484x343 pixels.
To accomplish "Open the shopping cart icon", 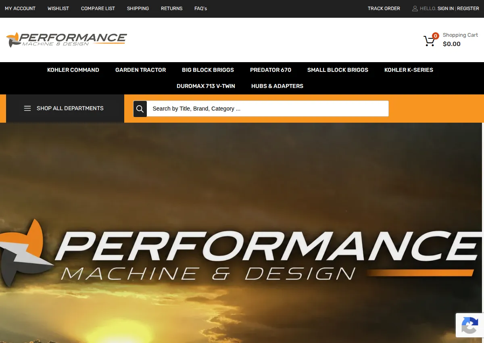I will pyautogui.click(x=429, y=41).
